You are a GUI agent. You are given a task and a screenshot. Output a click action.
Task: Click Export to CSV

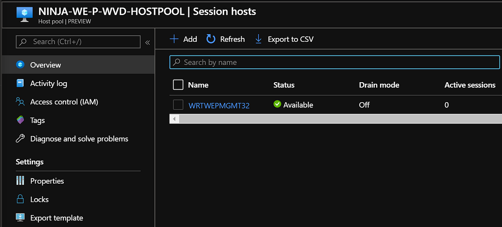click(284, 39)
